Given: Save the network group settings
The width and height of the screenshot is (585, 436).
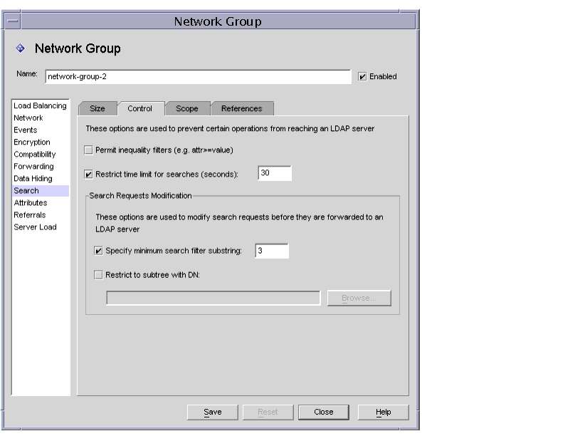Looking at the screenshot, I should (212, 412).
